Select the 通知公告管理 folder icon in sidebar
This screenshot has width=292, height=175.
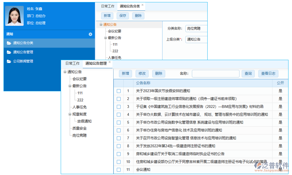click(x=8, y=52)
